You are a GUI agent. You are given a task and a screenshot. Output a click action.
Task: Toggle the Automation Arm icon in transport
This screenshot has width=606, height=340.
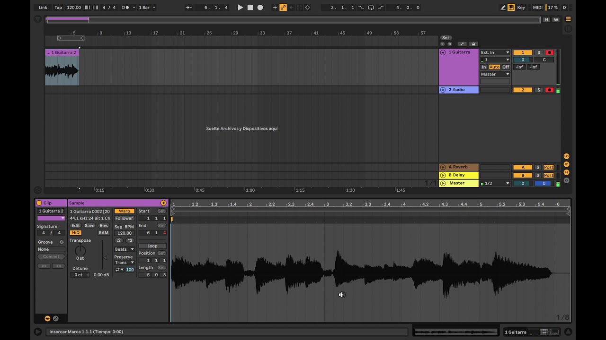pos(283,8)
